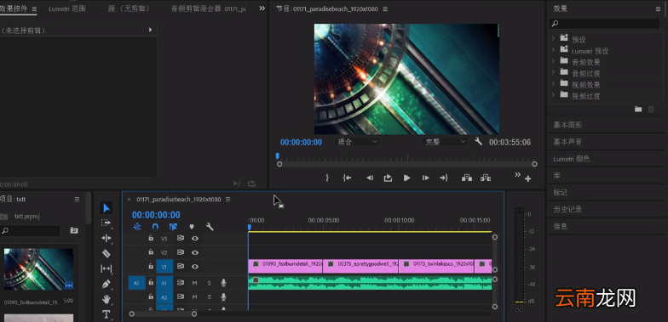Viewport: 668px width, 322px height.
Task: Toggle sync lock on V2 track
Action: [x=181, y=252]
